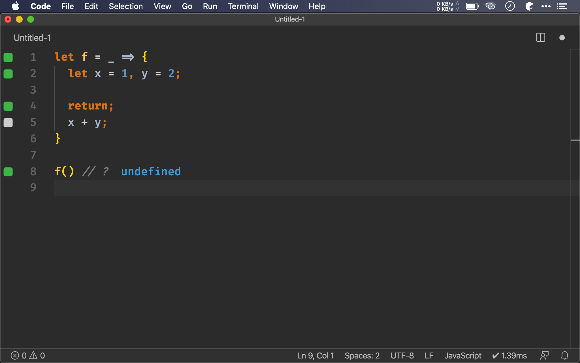Open the Selection menu
Image resolution: width=580 pixels, height=363 pixels.
[x=126, y=6]
